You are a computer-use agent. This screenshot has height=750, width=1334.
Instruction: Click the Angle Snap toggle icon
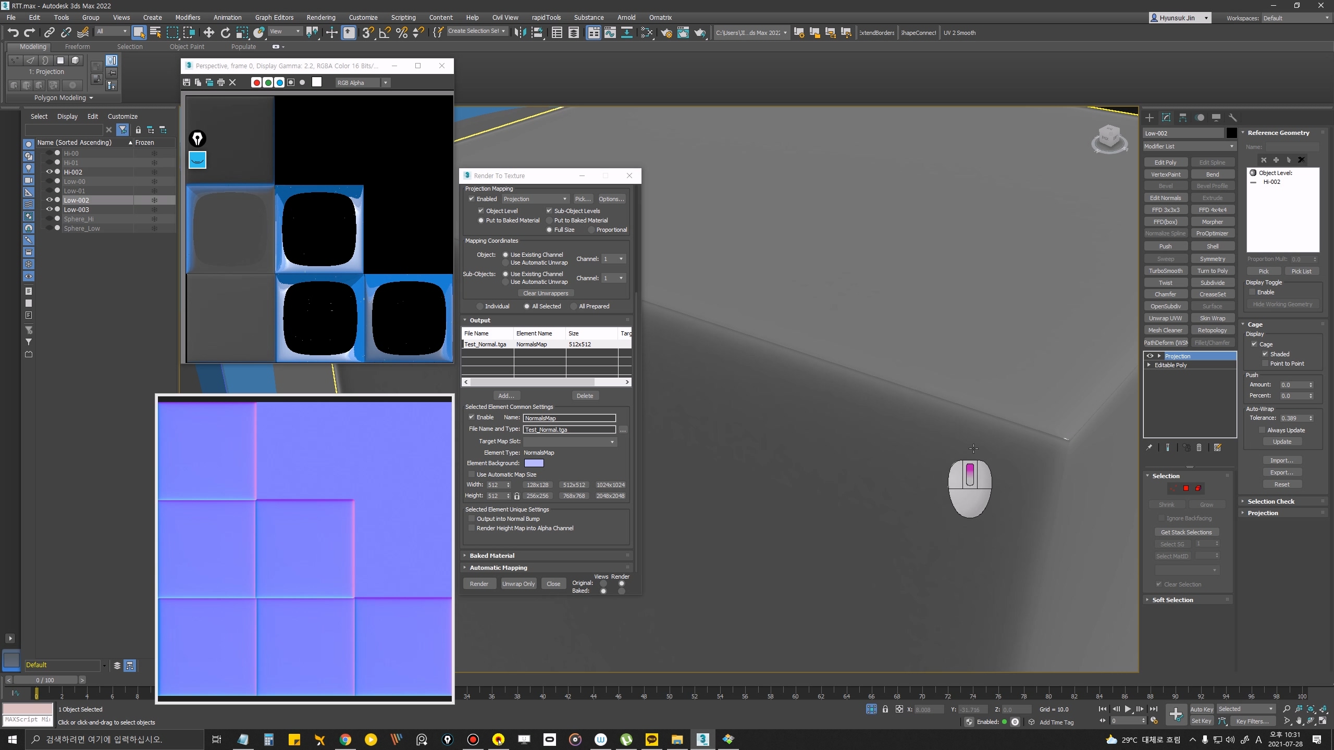coord(385,33)
